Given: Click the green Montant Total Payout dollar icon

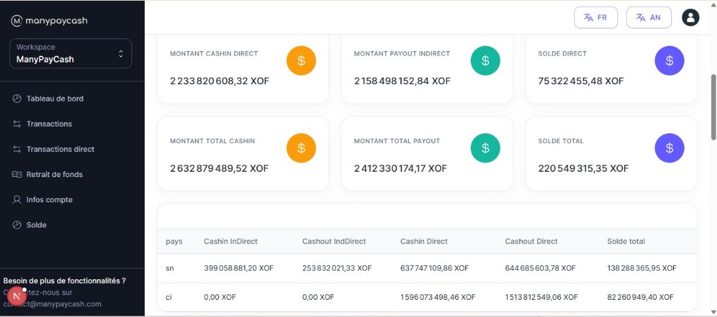Looking at the screenshot, I should [485, 148].
